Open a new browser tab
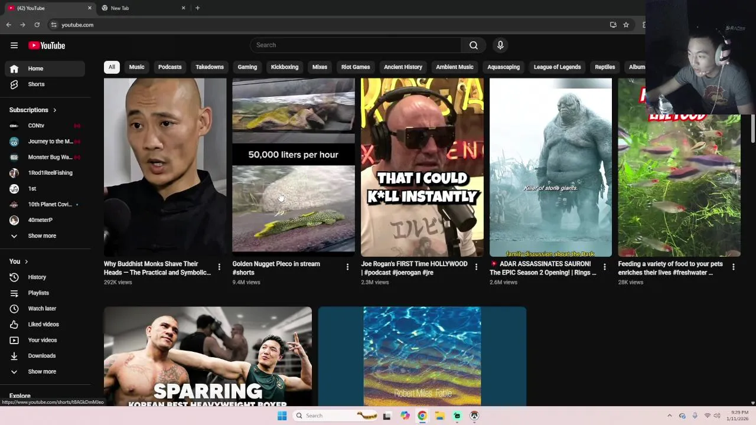 tap(197, 8)
